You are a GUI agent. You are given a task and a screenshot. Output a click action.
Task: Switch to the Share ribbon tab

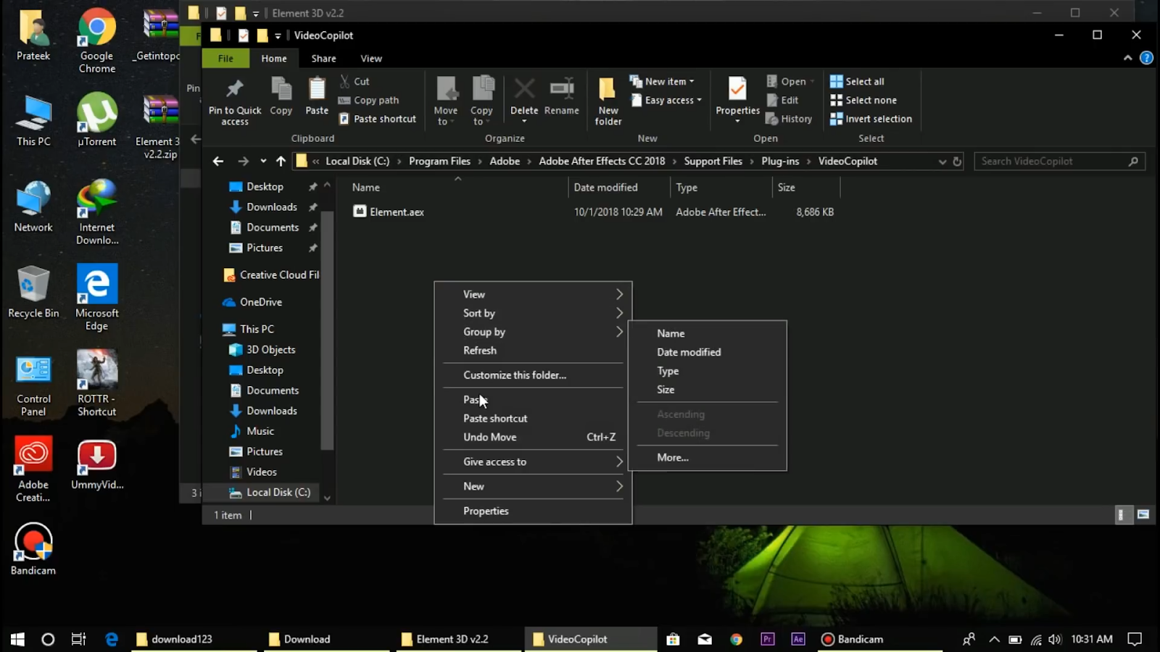[x=323, y=58]
